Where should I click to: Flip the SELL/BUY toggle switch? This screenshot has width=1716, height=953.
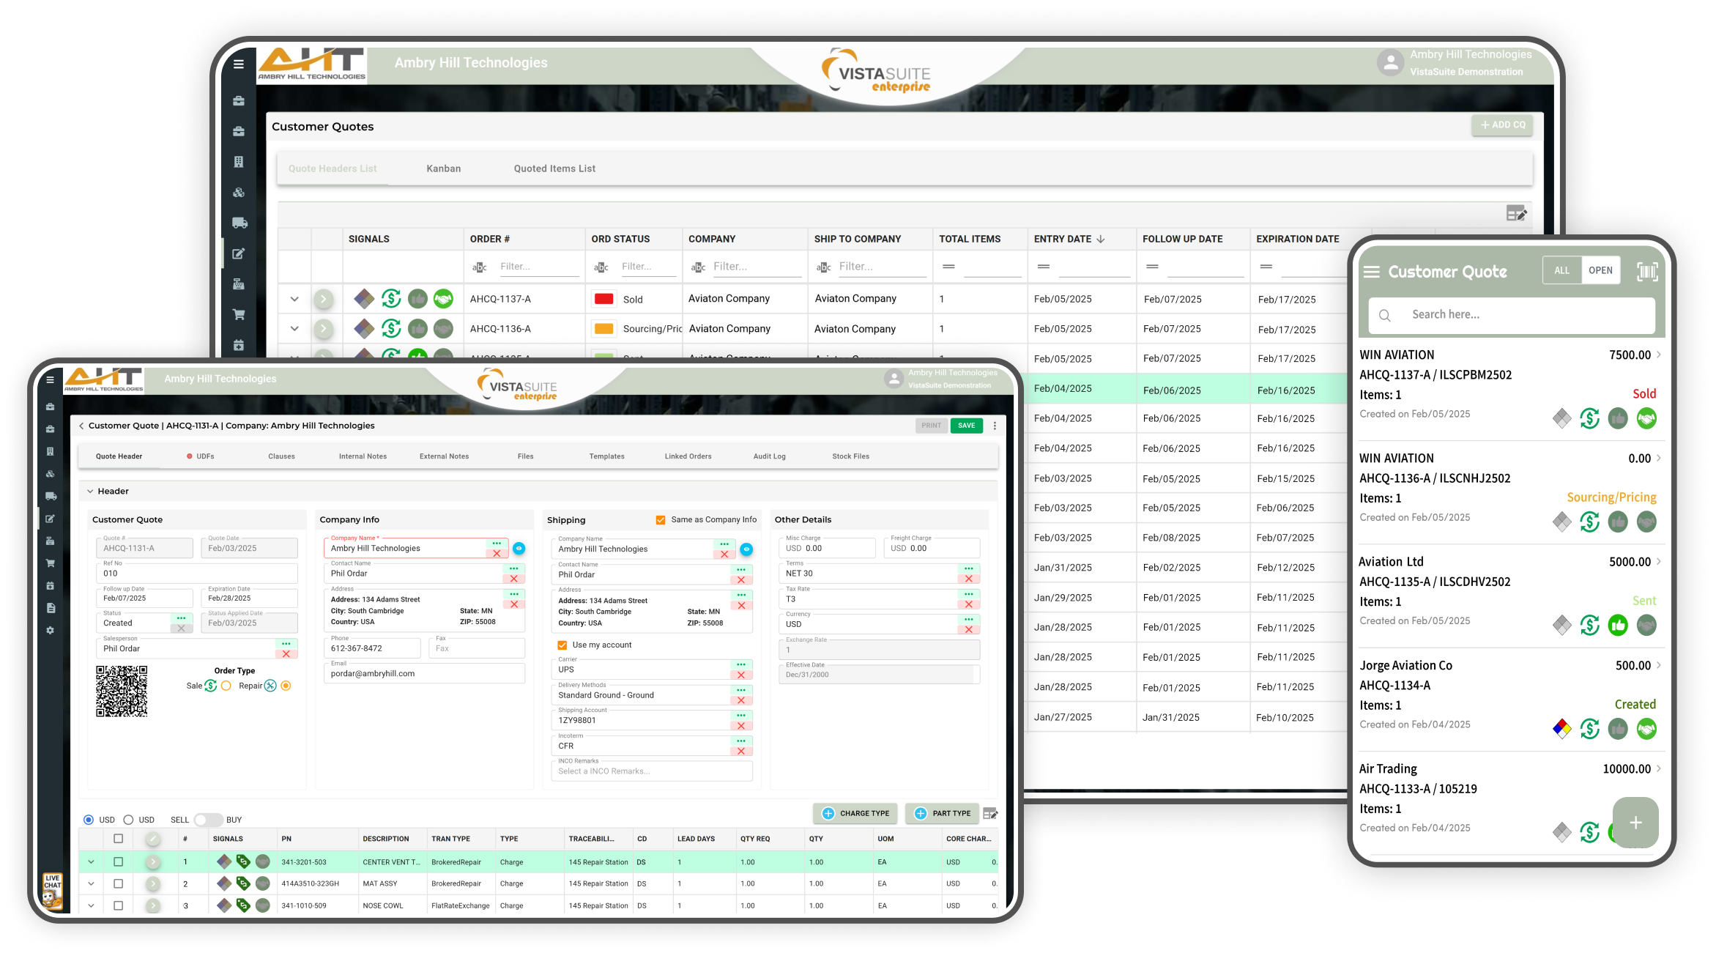tap(207, 820)
